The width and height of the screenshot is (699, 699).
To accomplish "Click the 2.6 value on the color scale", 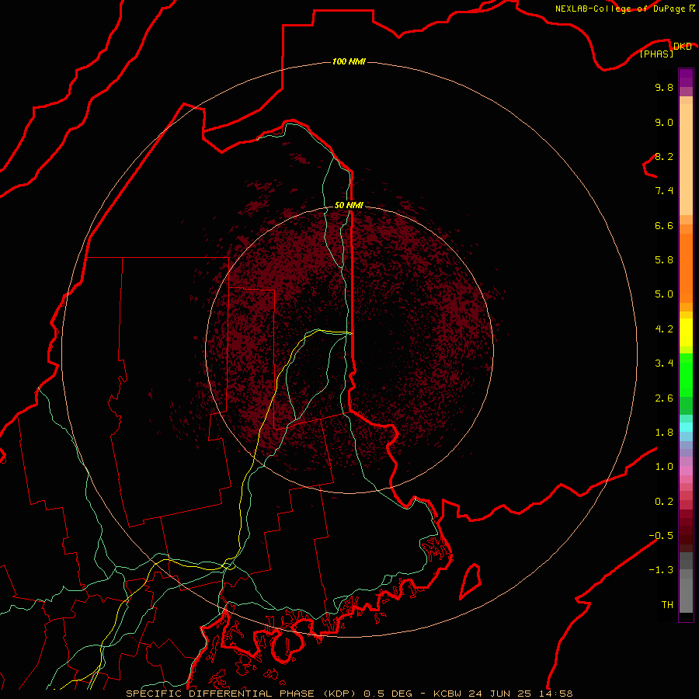I will point(664,398).
